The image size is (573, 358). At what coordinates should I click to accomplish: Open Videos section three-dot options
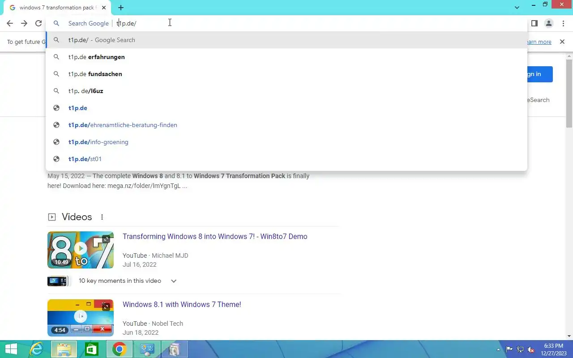(102, 217)
